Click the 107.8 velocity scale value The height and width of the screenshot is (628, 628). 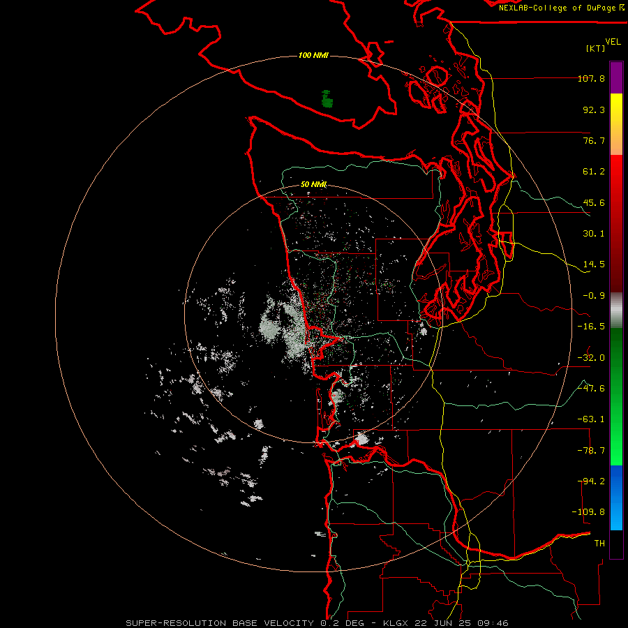(x=591, y=78)
